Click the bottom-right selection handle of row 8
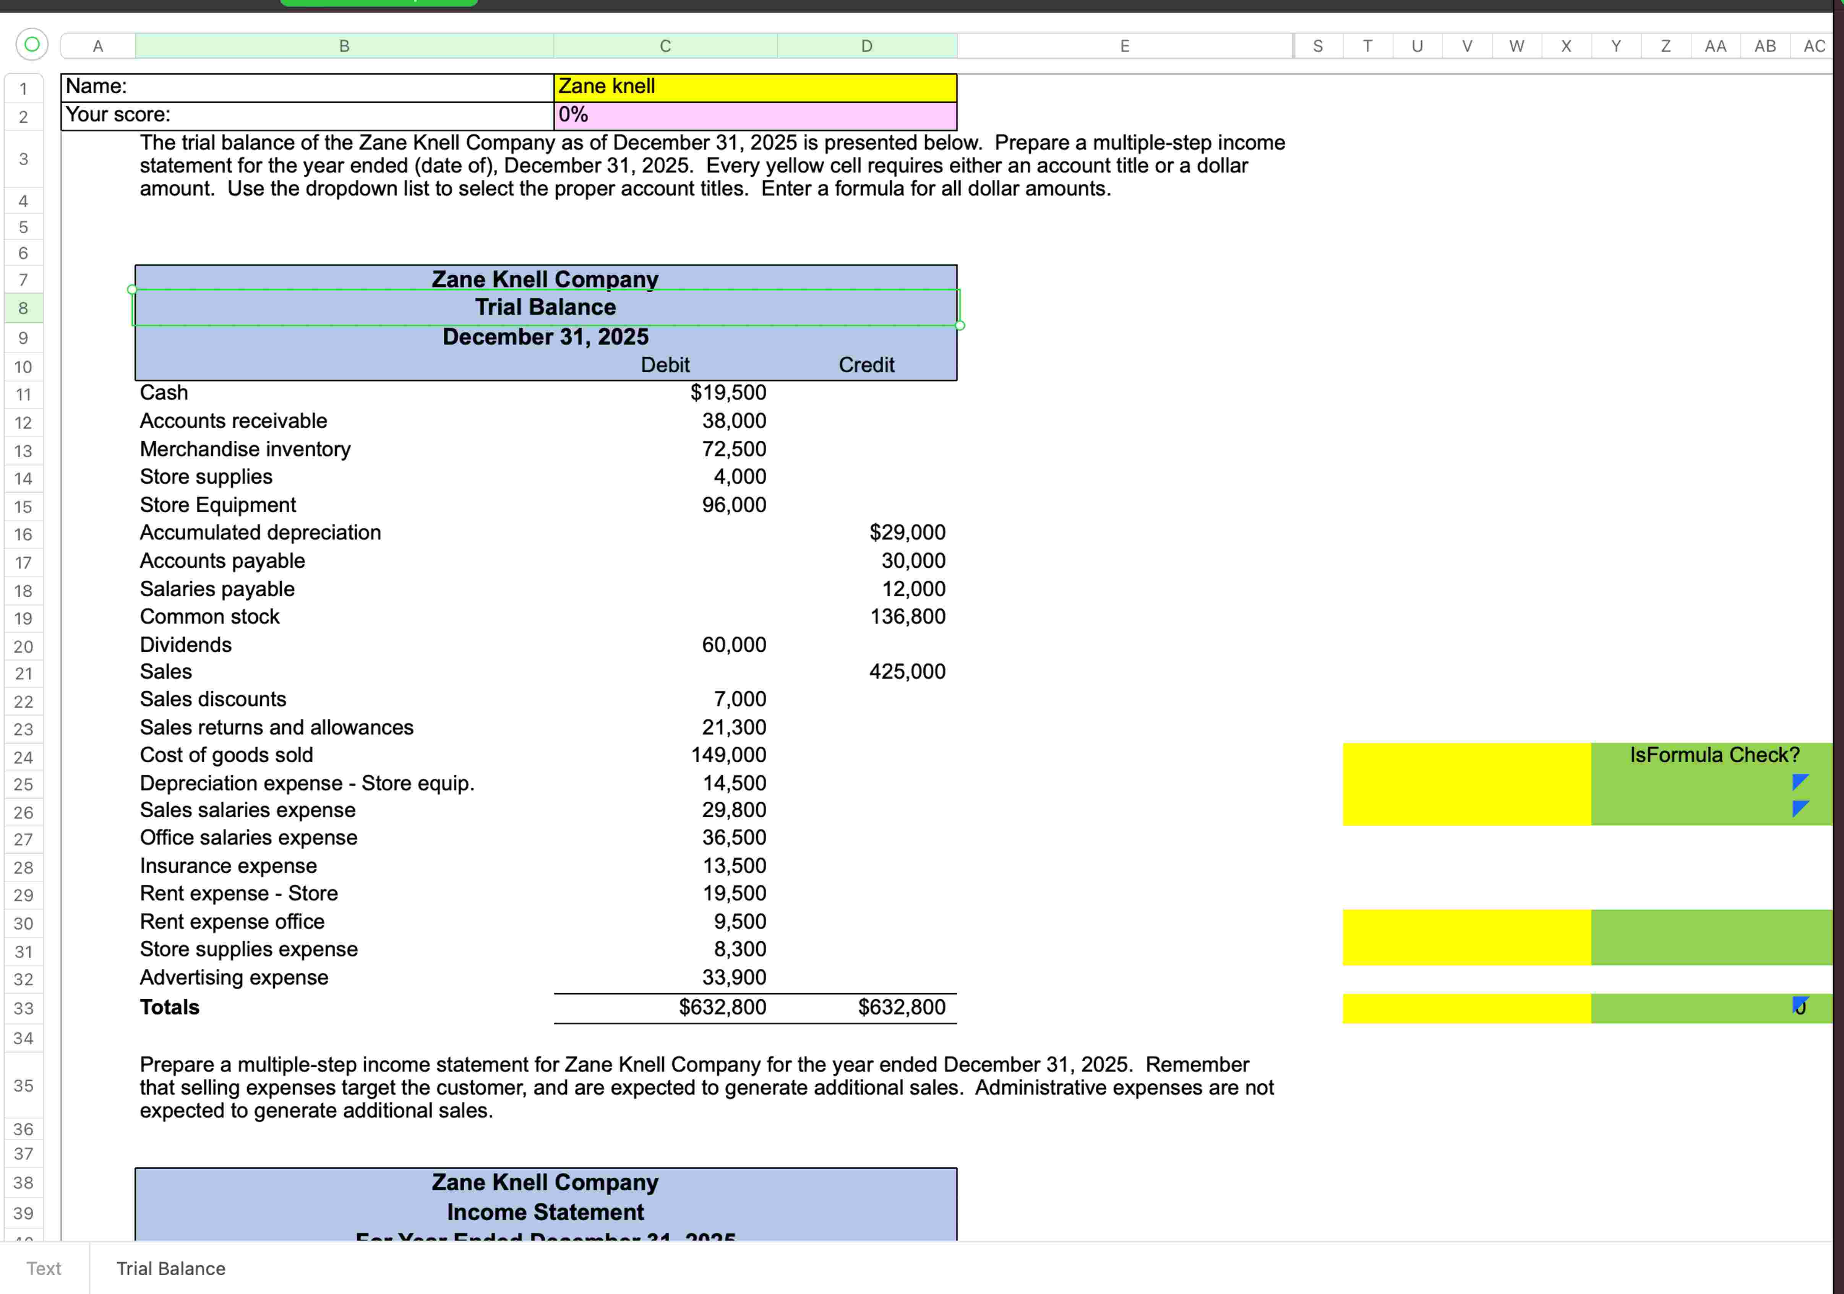Screen dimensions: 1844x1294 pos(960,325)
